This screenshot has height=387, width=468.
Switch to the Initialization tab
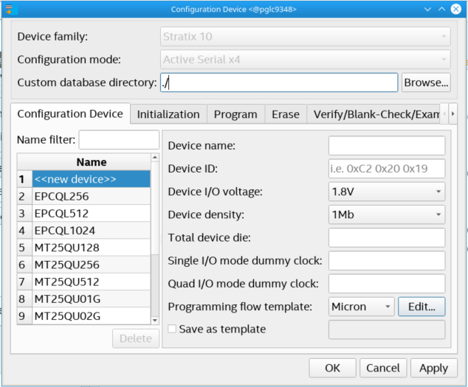(x=168, y=114)
